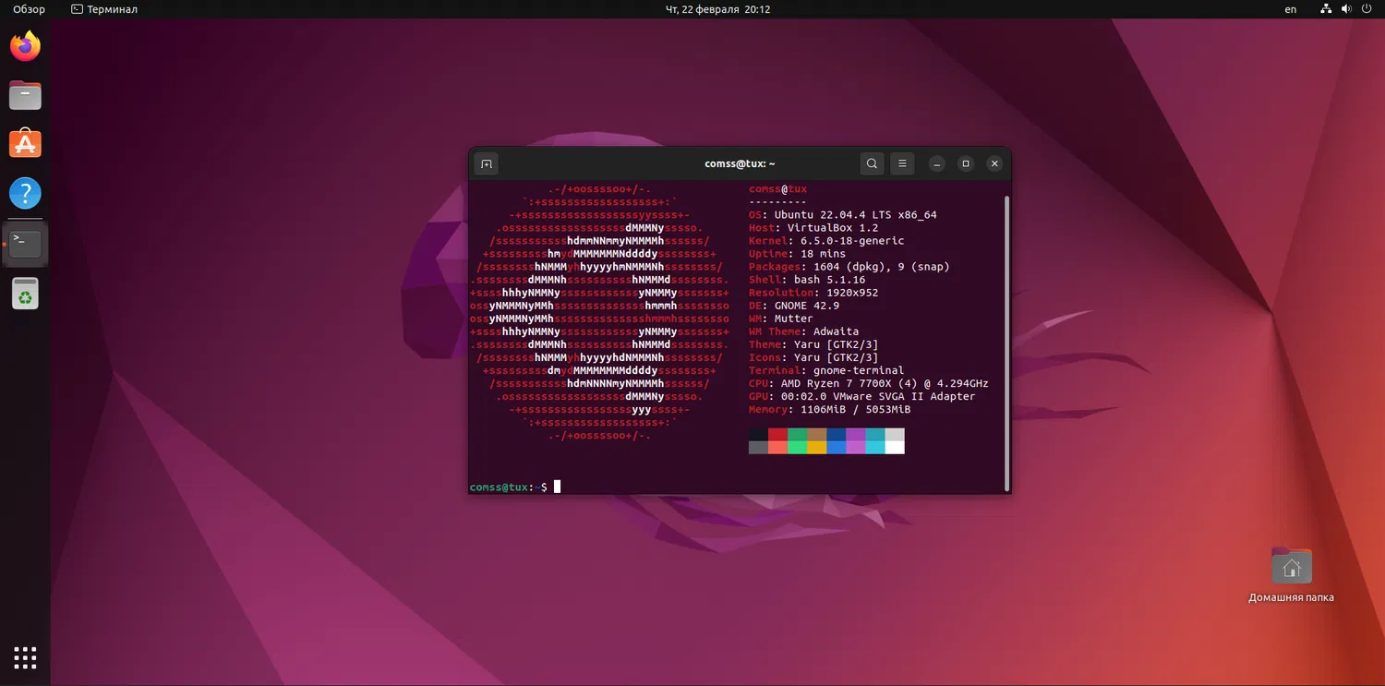Click the red color block in neofetch palette
This screenshot has height=686, width=1385.
point(777,434)
